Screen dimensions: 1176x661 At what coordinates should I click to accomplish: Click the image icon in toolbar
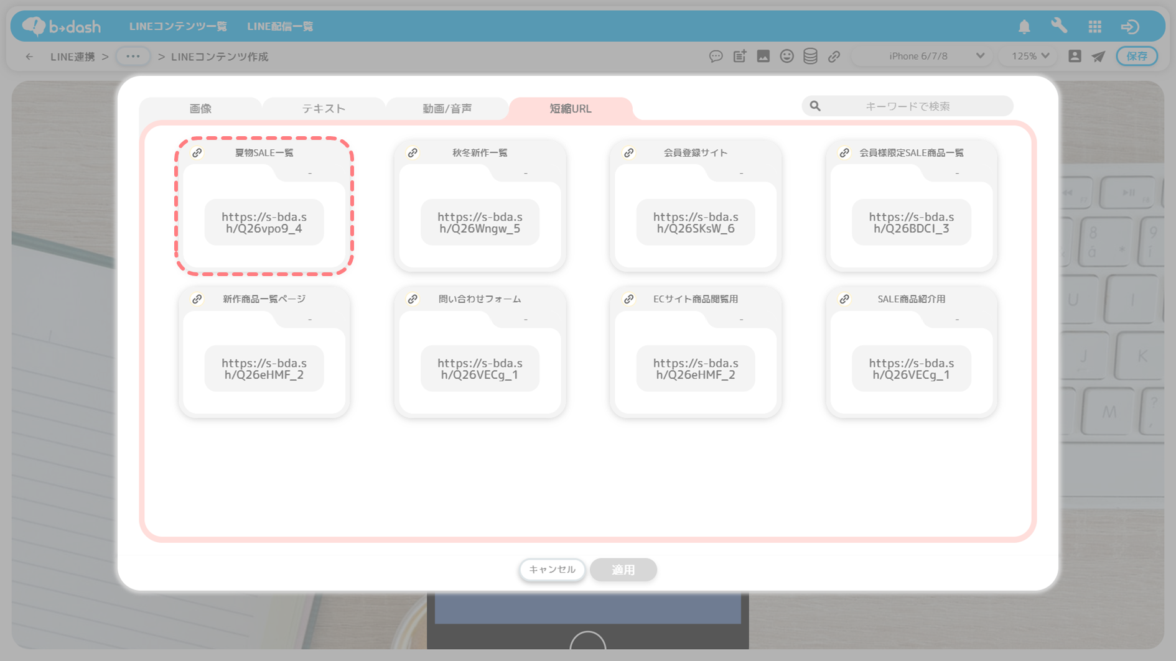click(763, 57)
